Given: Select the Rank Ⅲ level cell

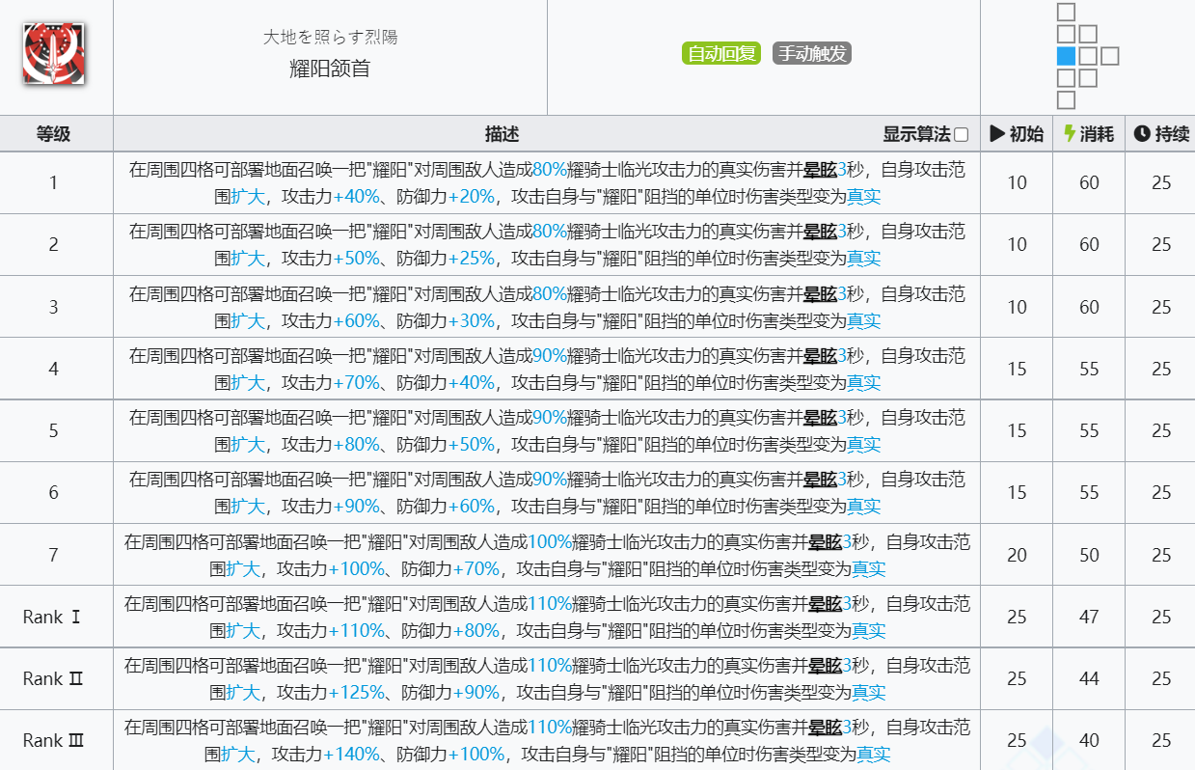Looking at the screenshot, I should pyautogui.click(x=54, y=741).
